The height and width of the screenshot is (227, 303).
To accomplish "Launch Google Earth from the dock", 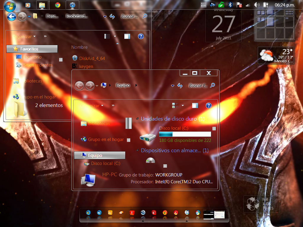I will 143,213.
